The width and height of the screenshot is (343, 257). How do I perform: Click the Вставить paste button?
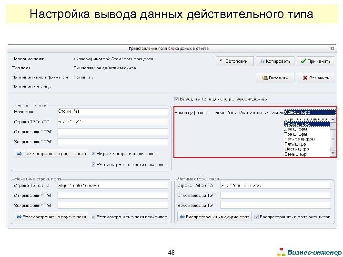point(275,78)
